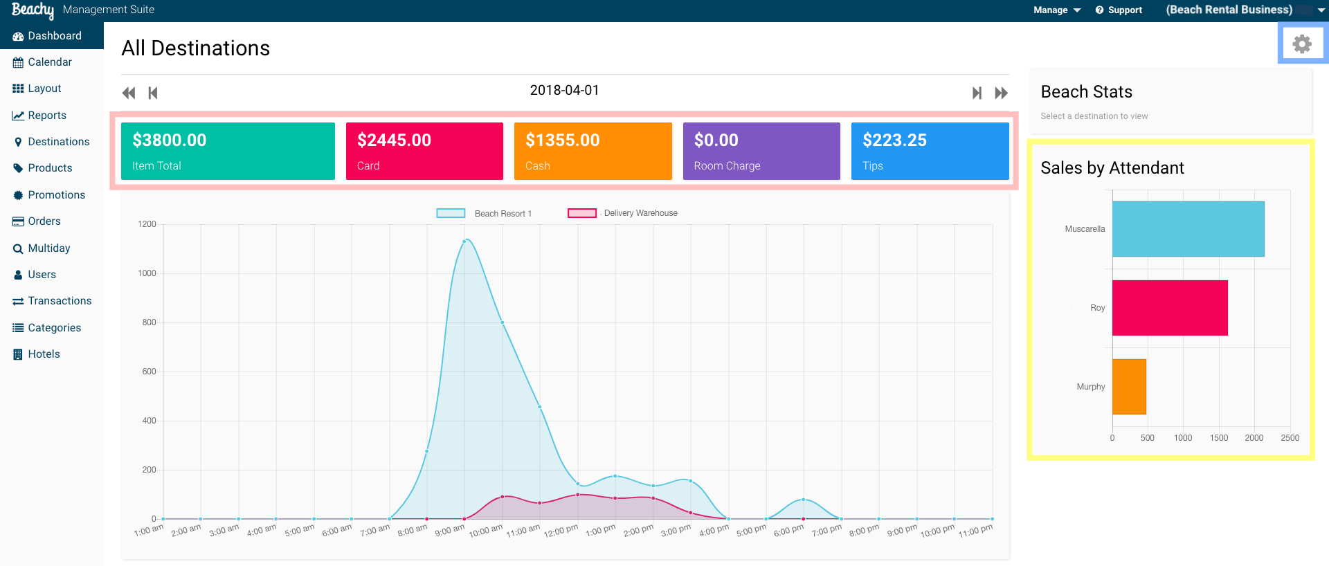Click Muscarella's blue sales bar

(x=1188, y=229)
